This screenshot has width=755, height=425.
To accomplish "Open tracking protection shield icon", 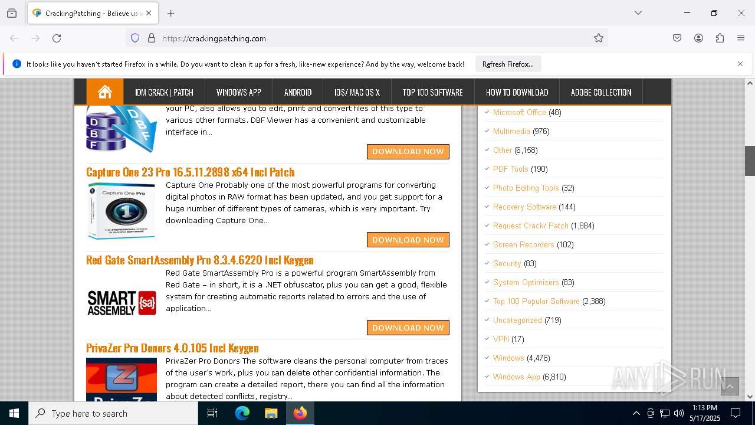I will (x=135, y=38).
